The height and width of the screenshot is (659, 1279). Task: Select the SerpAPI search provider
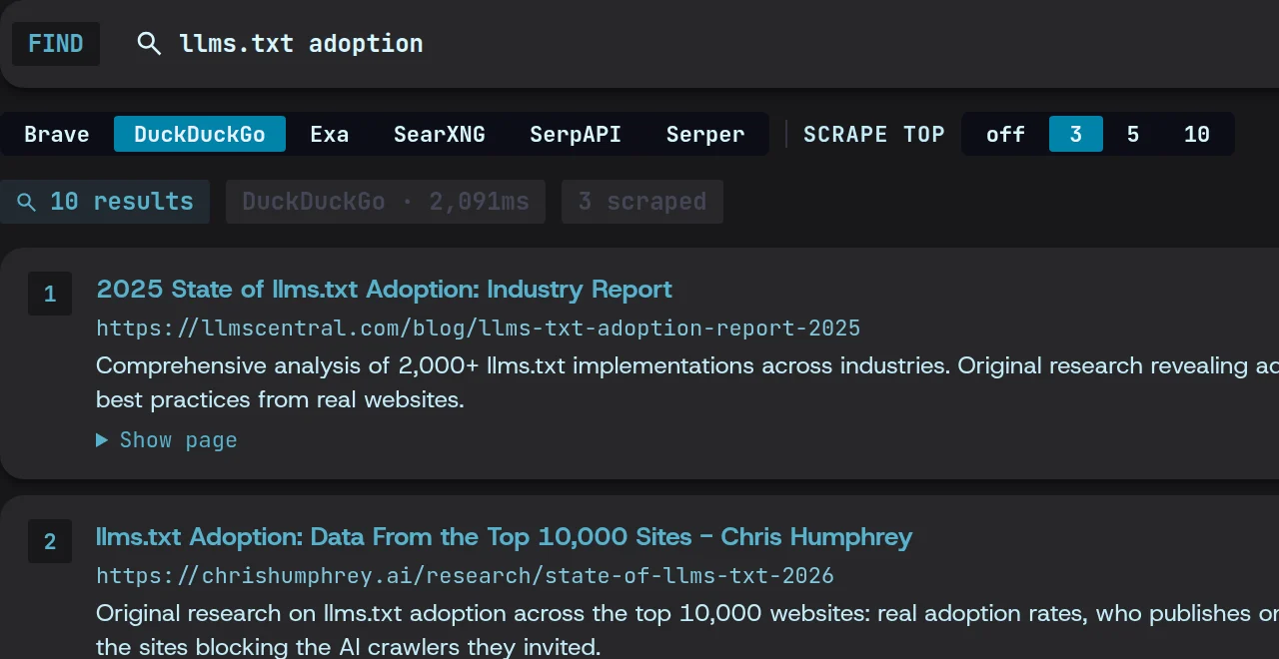pos(576,134)
